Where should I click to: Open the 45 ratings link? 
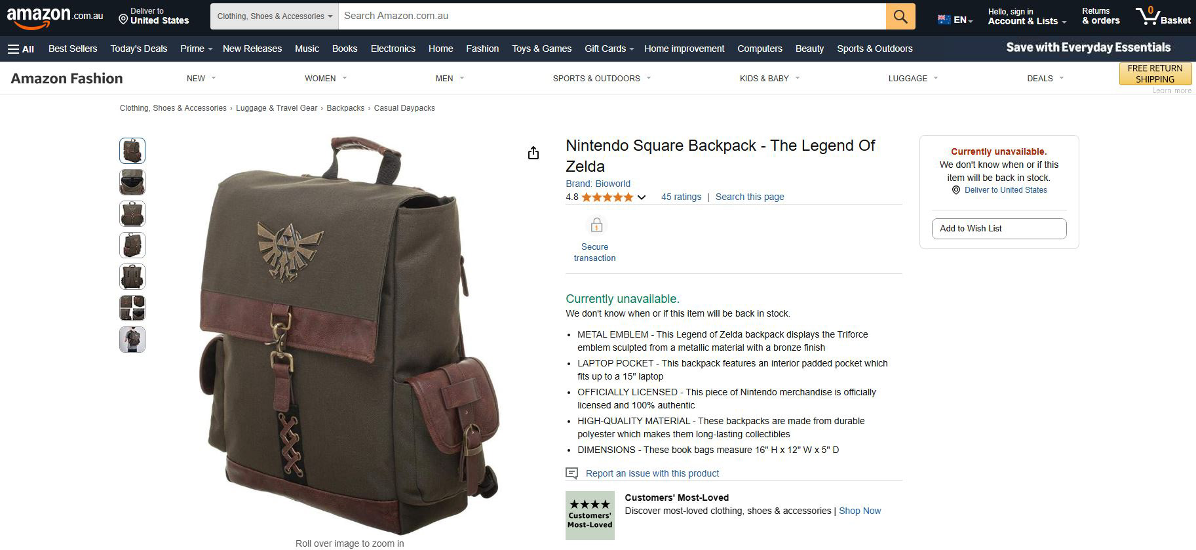(x=681, y=197)
